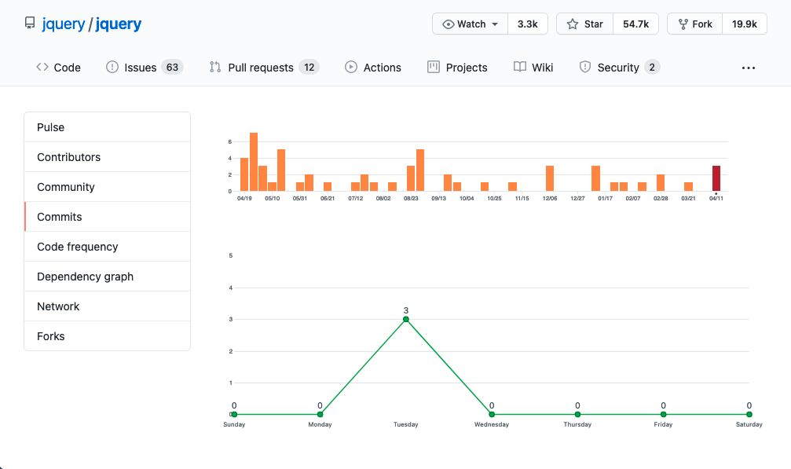Star the repository with the Star button
The image size is (791, 469).
(x=585, y=24)
